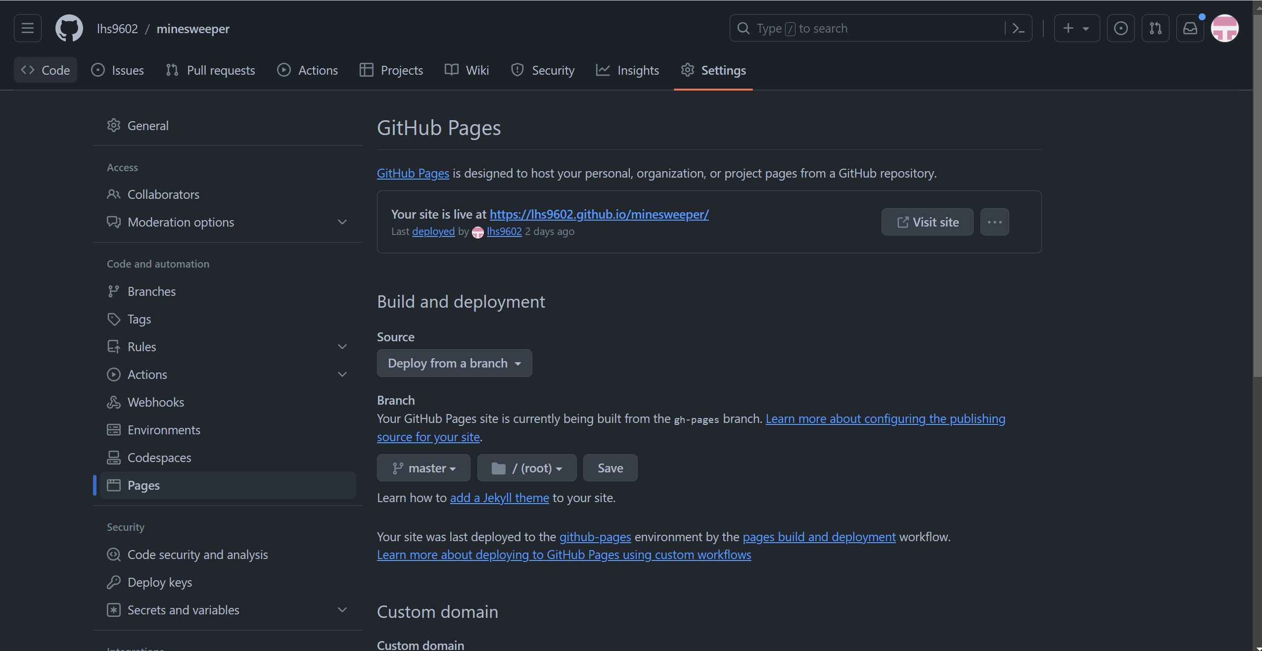The width and height of the screenshot is (1262, 651).
Task: Open the site options three-dot menu
Action: click(x=994, y=222)
